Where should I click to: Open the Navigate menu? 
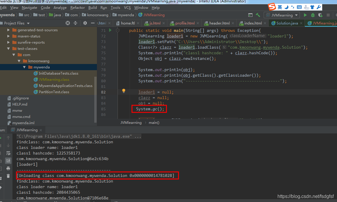[x=29, y=8]
